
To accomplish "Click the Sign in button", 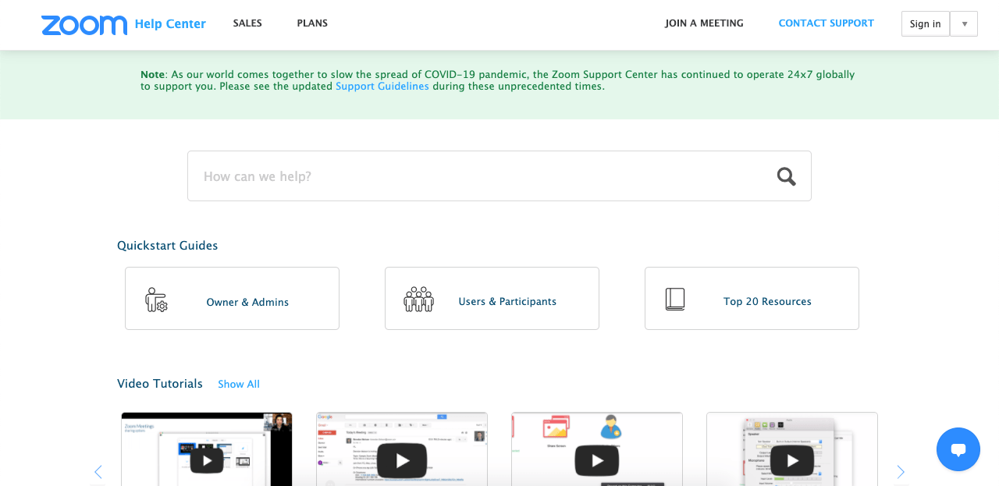I will 925,24.
